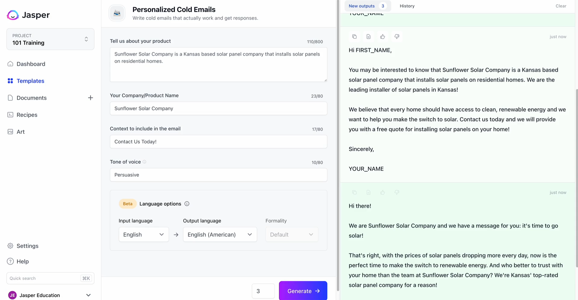Clear all outputs with the Clear link
The width and height of the screenshot is (578, 300).
click(561, 6)
